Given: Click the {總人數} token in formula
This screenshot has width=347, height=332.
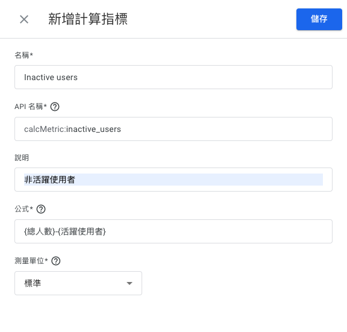Looking at the screenshot, I should click(x=39, y=231).
